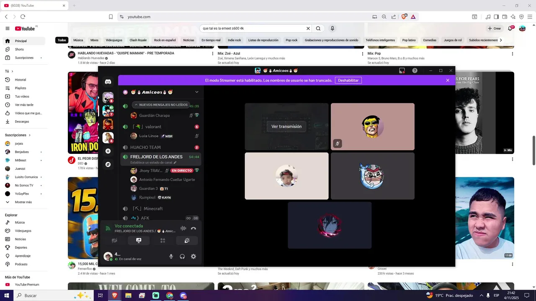Open Discord direct messages home icon

click(108, 82)
